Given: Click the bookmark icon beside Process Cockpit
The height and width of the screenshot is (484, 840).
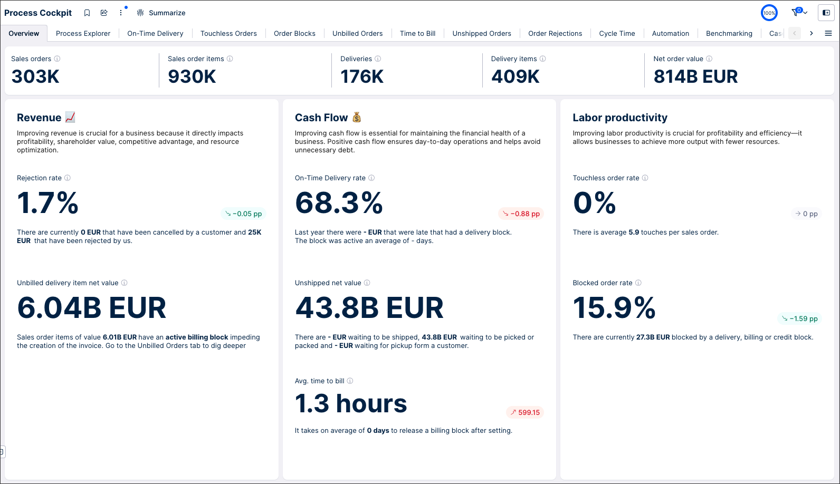Looking at the screenshot, I should click(87, 13).
